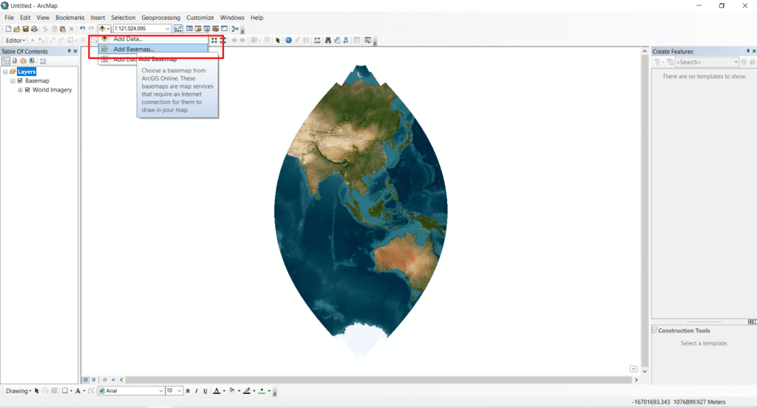757x408 pixels.
Task: Switch to Layout View button below map
Action: tap(94, 379)
